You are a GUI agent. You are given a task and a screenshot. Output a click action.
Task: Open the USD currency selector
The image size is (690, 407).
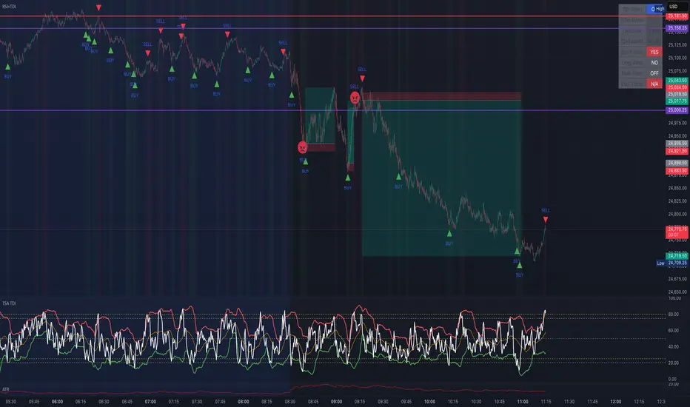coord(675,6)
